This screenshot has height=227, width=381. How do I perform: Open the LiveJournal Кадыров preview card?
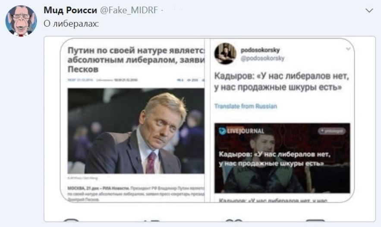click(x=282, y=158)
